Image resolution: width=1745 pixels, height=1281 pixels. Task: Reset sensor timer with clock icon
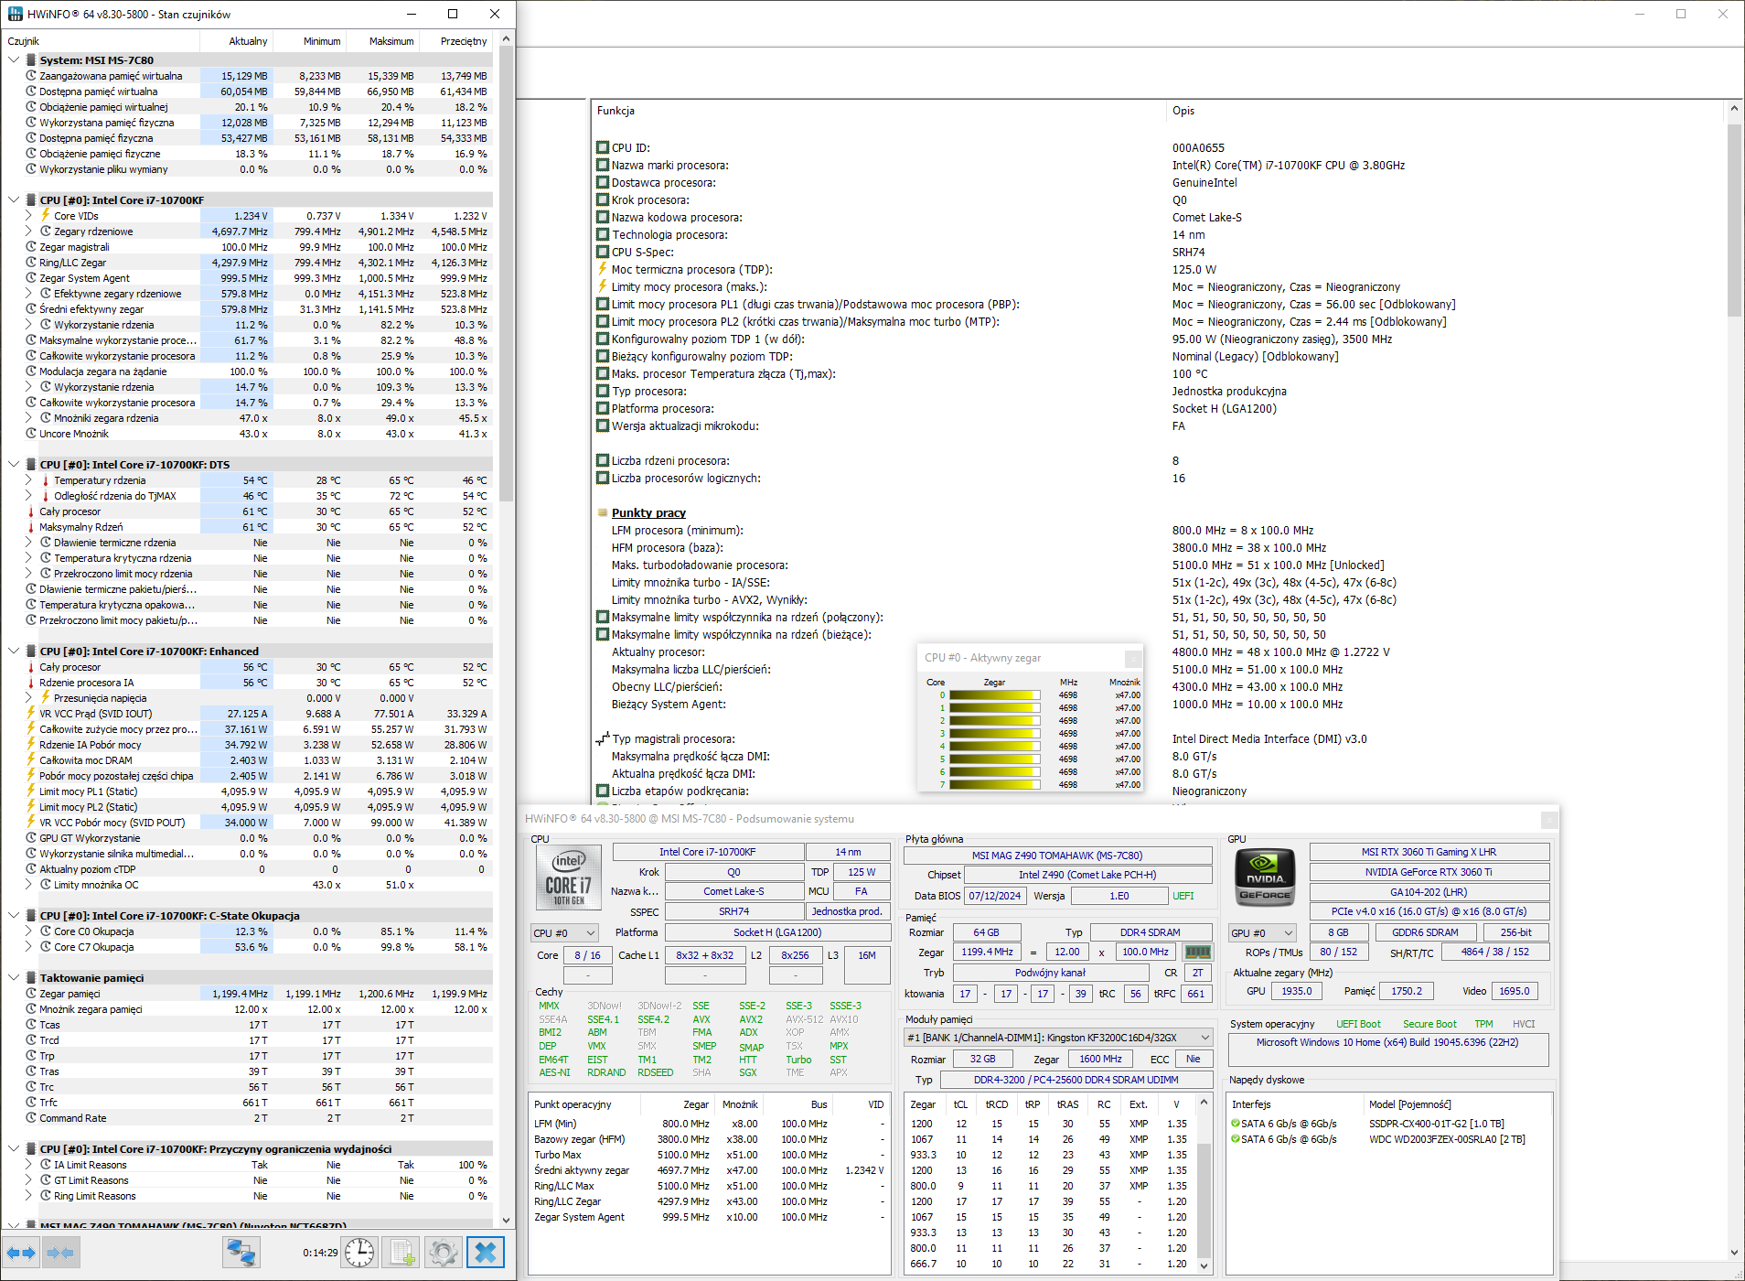tap(359, 1252)
